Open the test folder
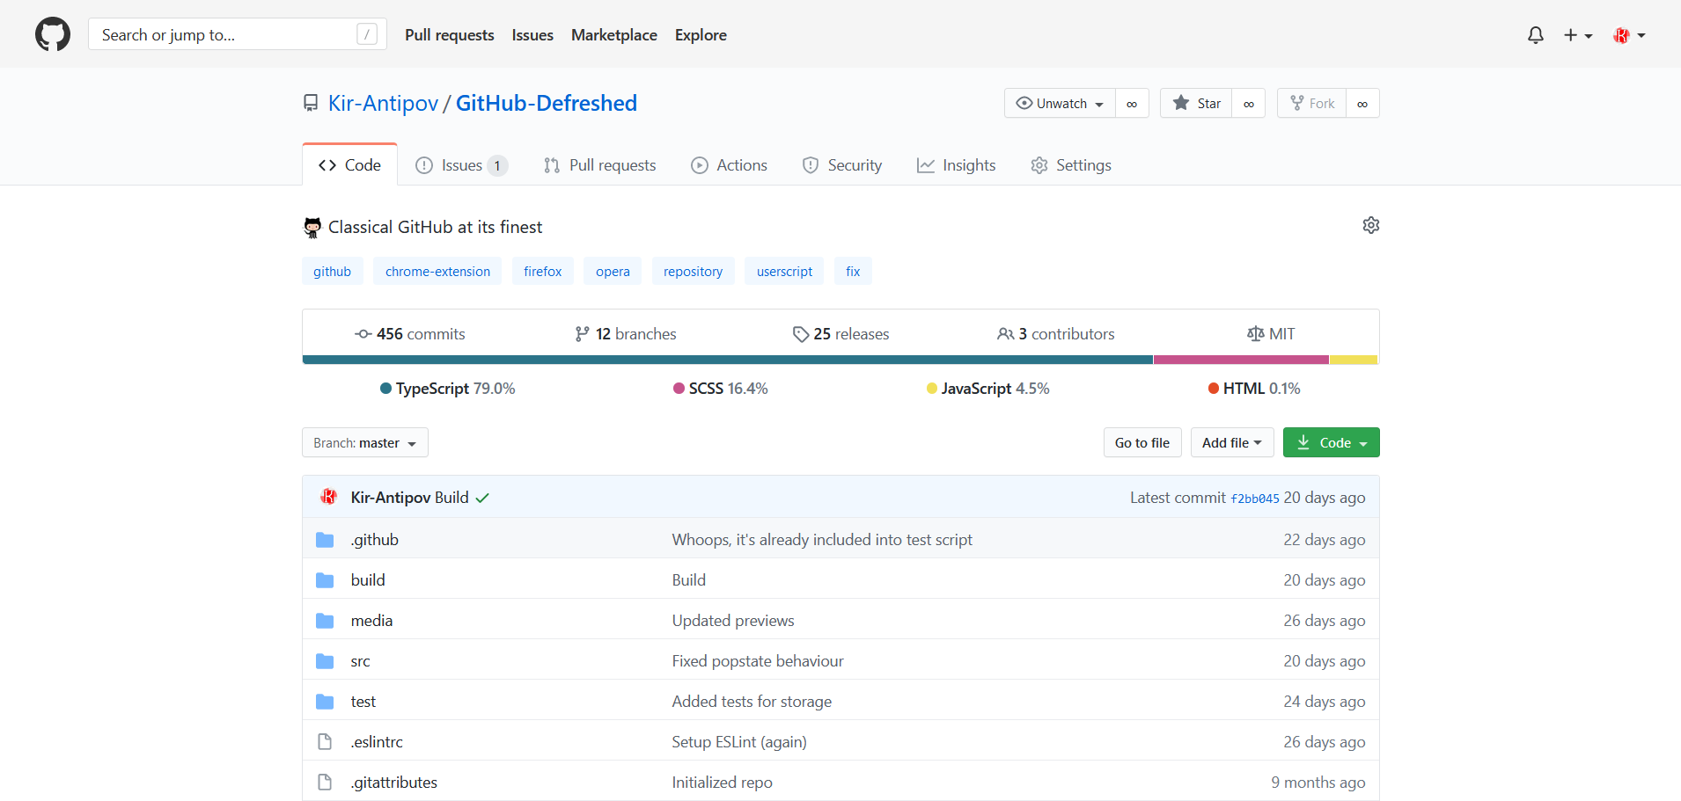Viewport: 1681px width, 801px height. click(x=363, y=702)
